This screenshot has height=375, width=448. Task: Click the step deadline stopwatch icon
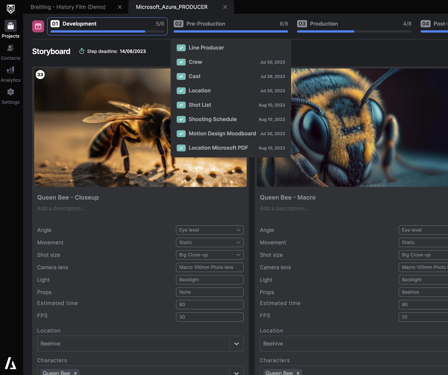pos(82,51)
